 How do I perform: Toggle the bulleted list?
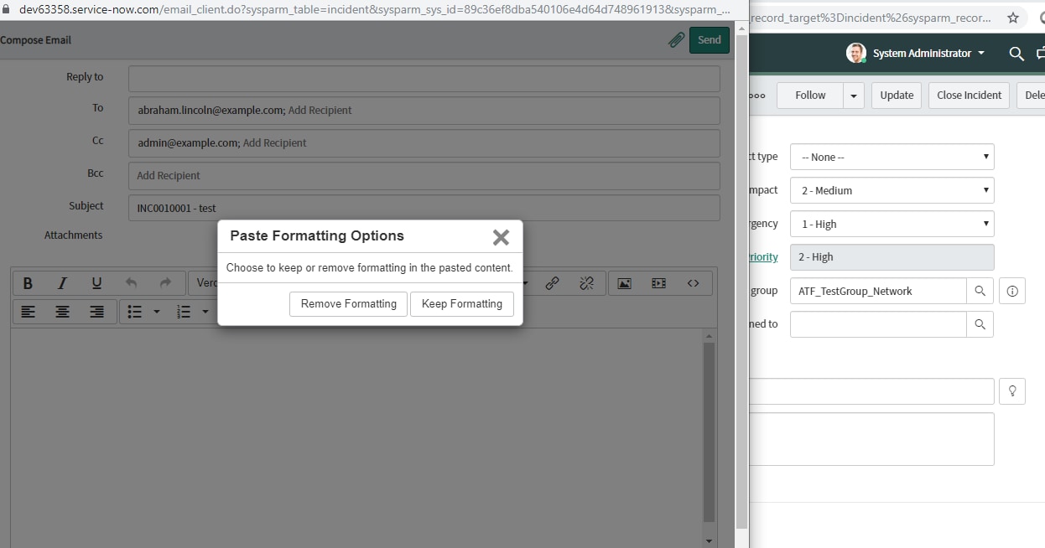(x=134, y=311)
